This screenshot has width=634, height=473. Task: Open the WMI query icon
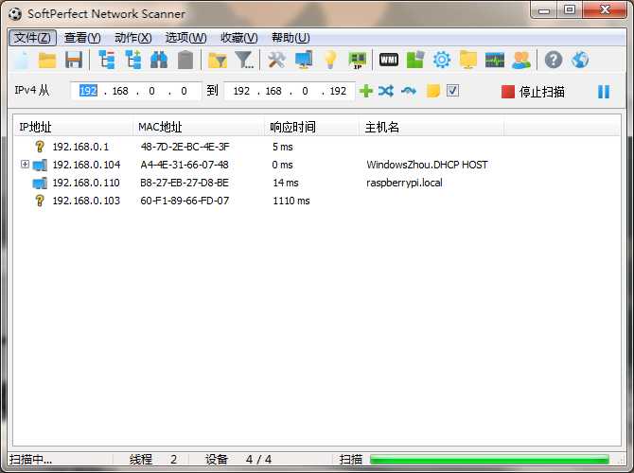(x=389, y=61)
